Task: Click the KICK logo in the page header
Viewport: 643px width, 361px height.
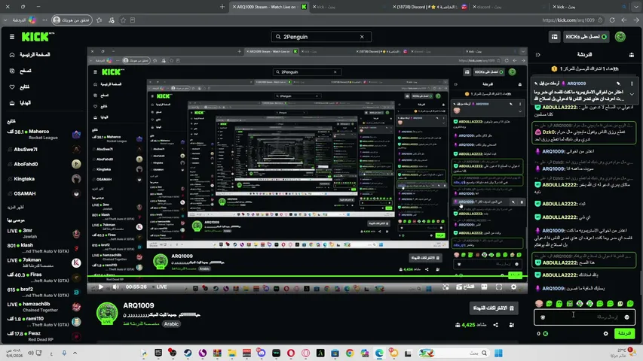Action: 38,37
